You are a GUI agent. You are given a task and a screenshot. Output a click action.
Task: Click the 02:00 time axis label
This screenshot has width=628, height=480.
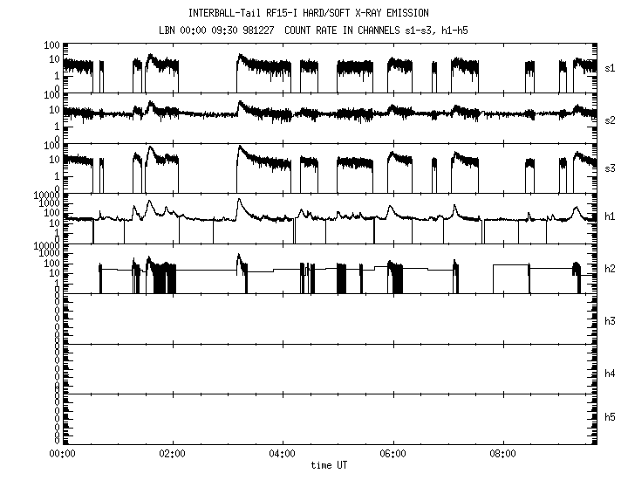[172, 454]
